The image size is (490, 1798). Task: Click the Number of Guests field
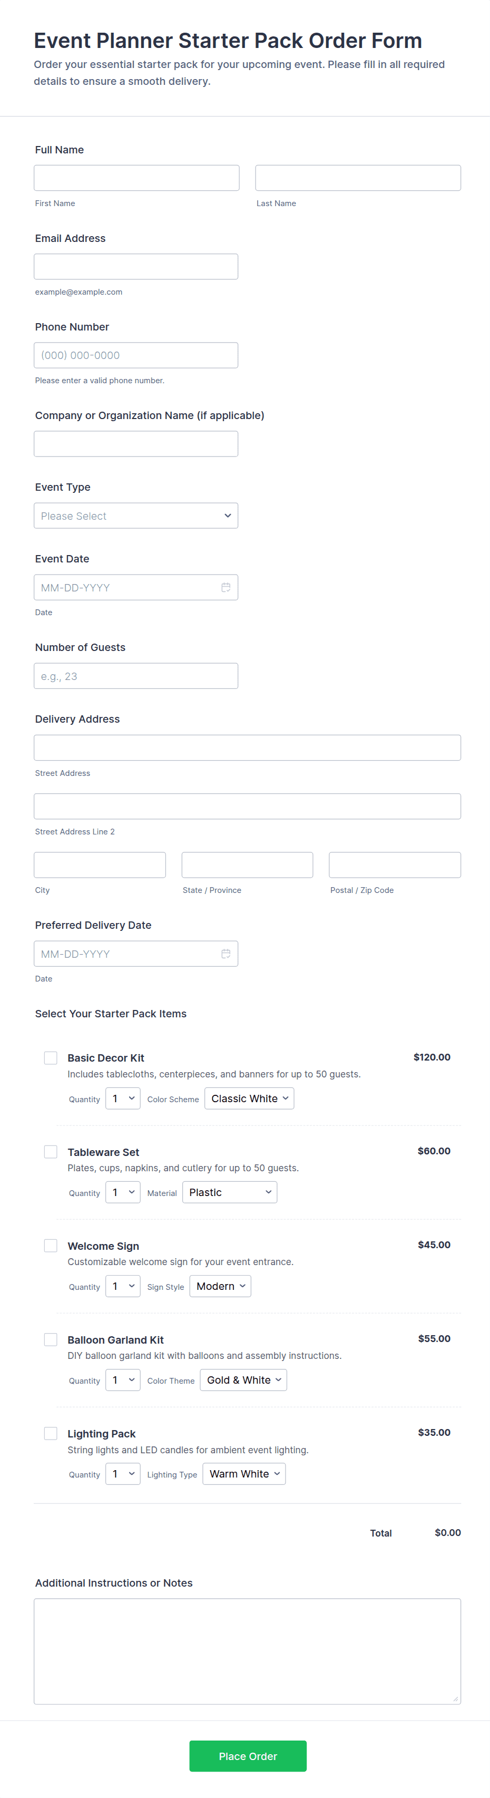tap(136, 676)
